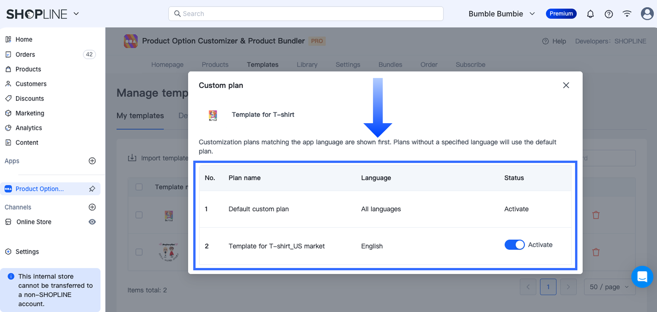Switch to the My templates tab
The image size is (657, 312).
(x=140, y=116)
